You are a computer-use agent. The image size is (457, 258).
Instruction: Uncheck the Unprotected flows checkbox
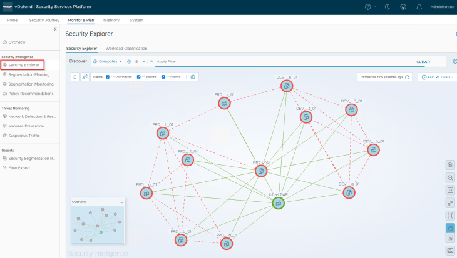(108, 77)
